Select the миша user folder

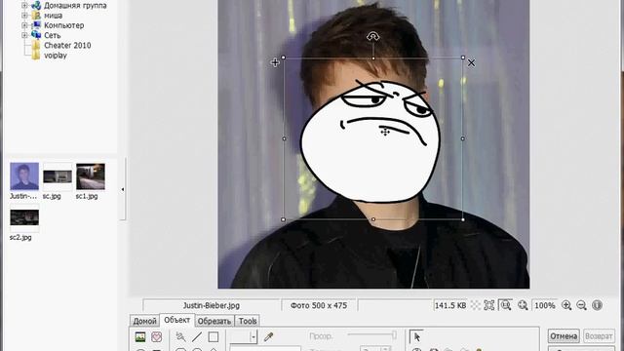(53, 16)
